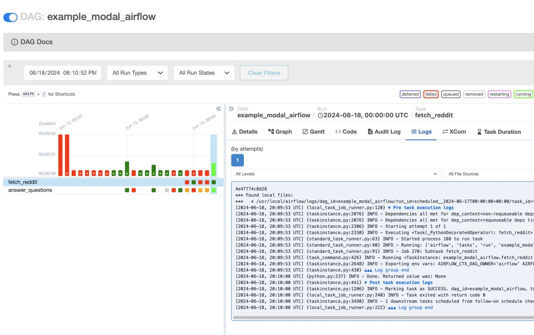Screen dimensions: 534x335
Task: Click Log group end after taskinstance.py:430
Action: (x=386, y=270)
